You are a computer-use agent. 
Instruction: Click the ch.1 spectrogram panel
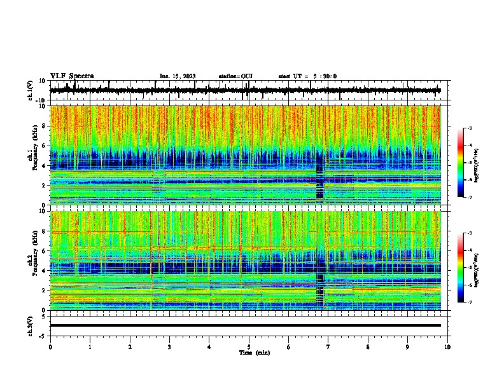pos(246,155)
